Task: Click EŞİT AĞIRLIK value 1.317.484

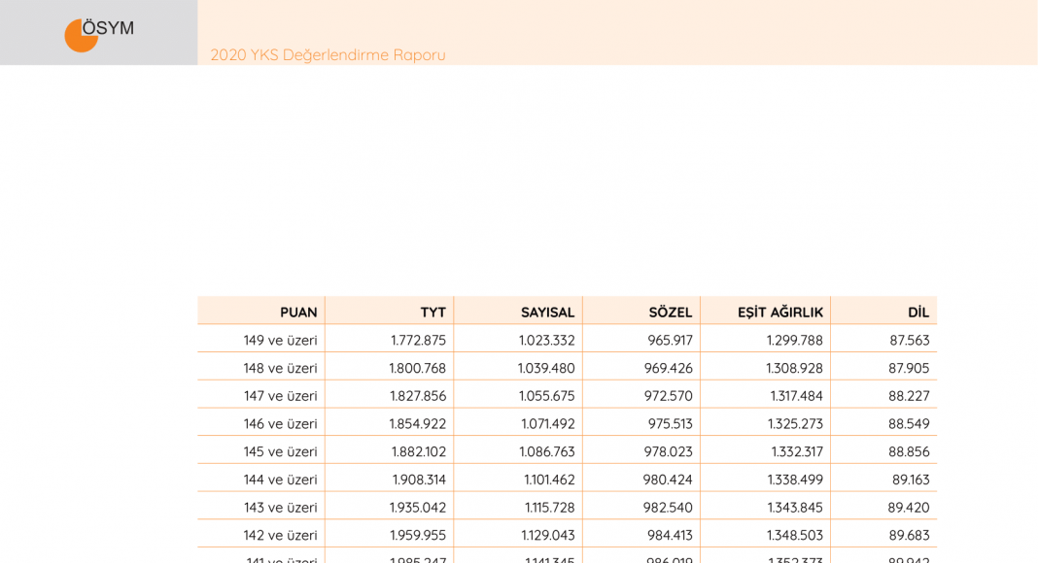Action: point(796,396)
